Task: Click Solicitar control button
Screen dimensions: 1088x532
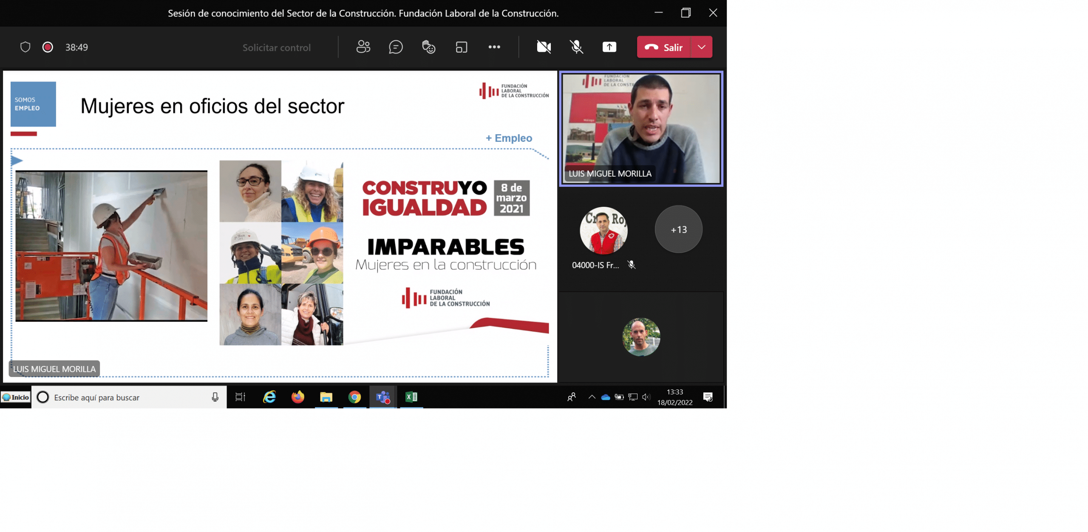Action: pos(276,48)
